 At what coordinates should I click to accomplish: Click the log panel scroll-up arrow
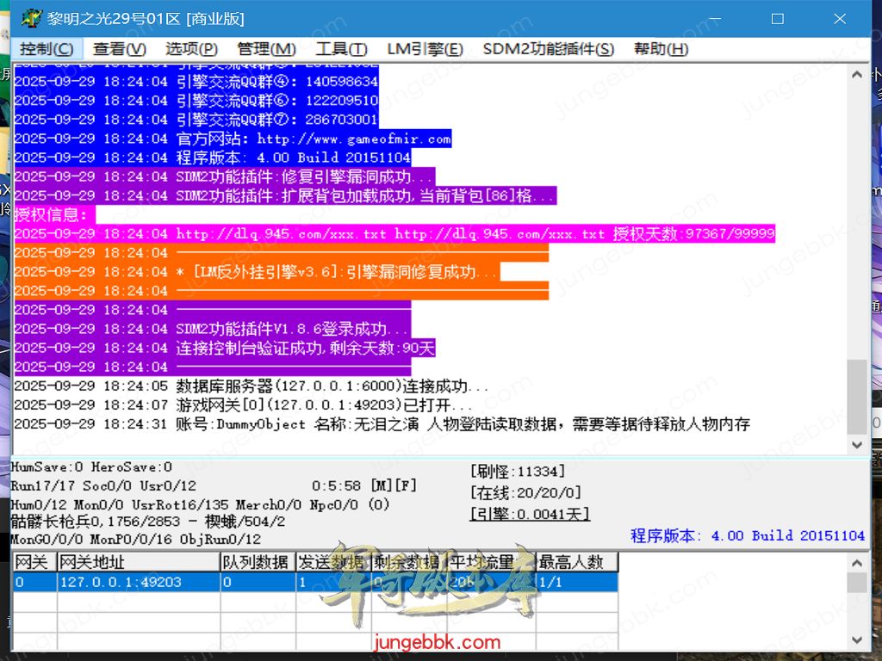(x=857, y=75)
